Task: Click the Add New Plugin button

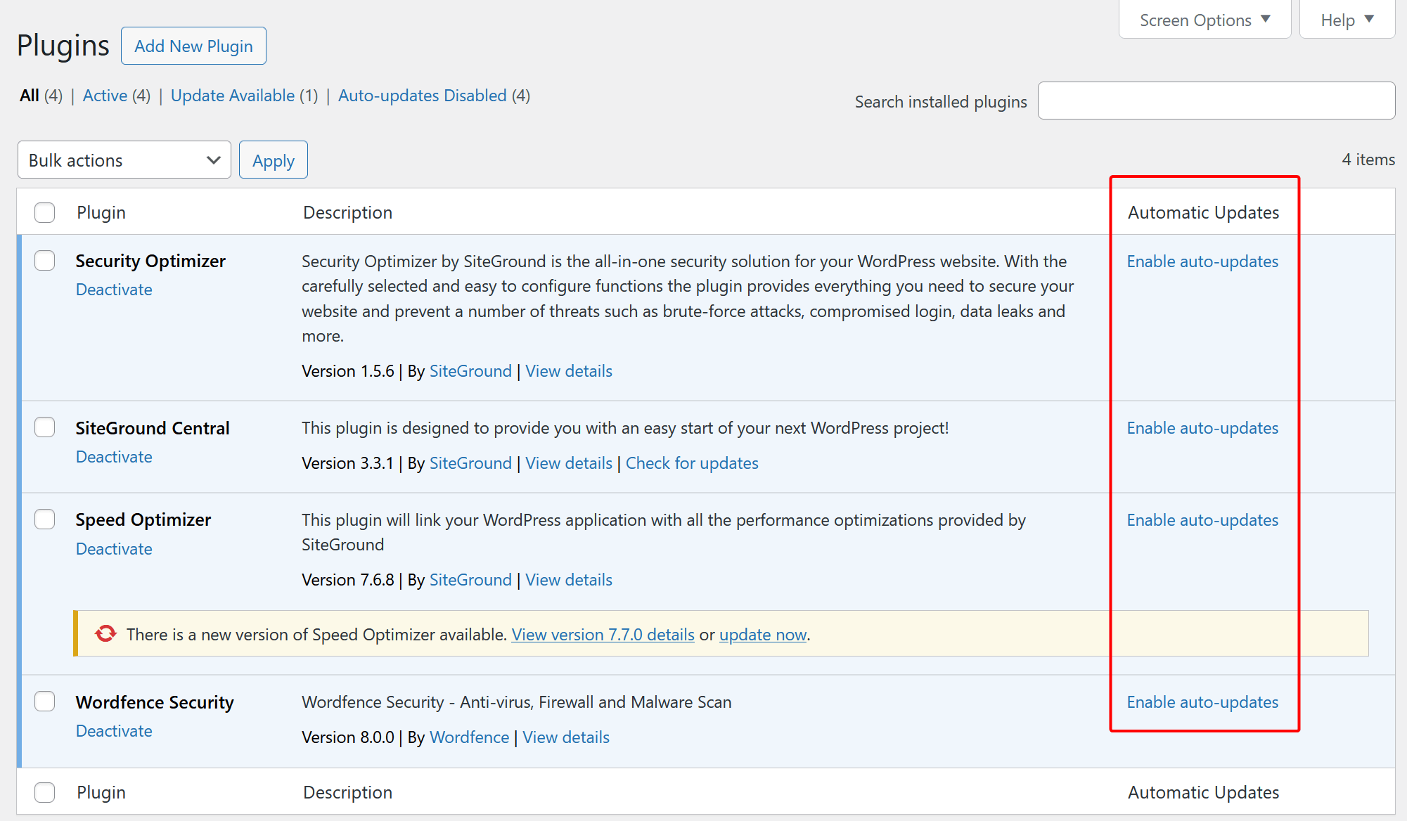Action: [193, 45]
